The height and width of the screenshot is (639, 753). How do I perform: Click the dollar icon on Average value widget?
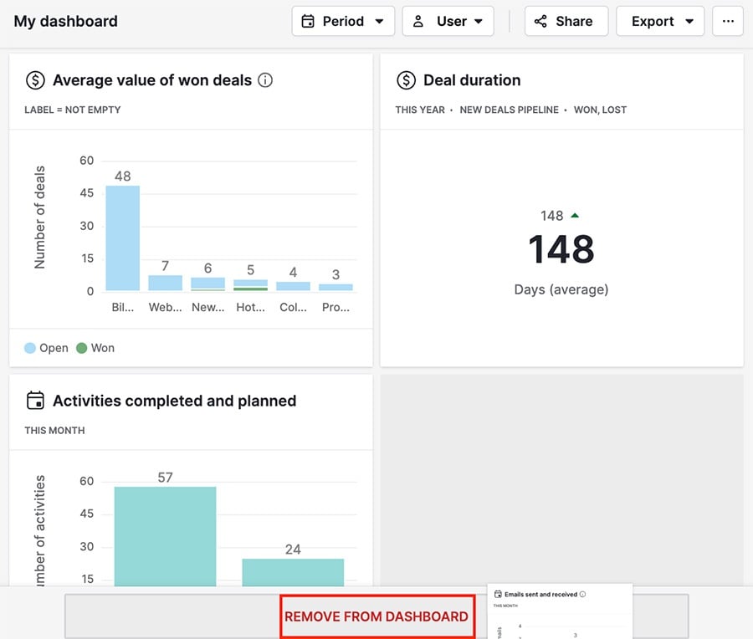pos(35,80)
